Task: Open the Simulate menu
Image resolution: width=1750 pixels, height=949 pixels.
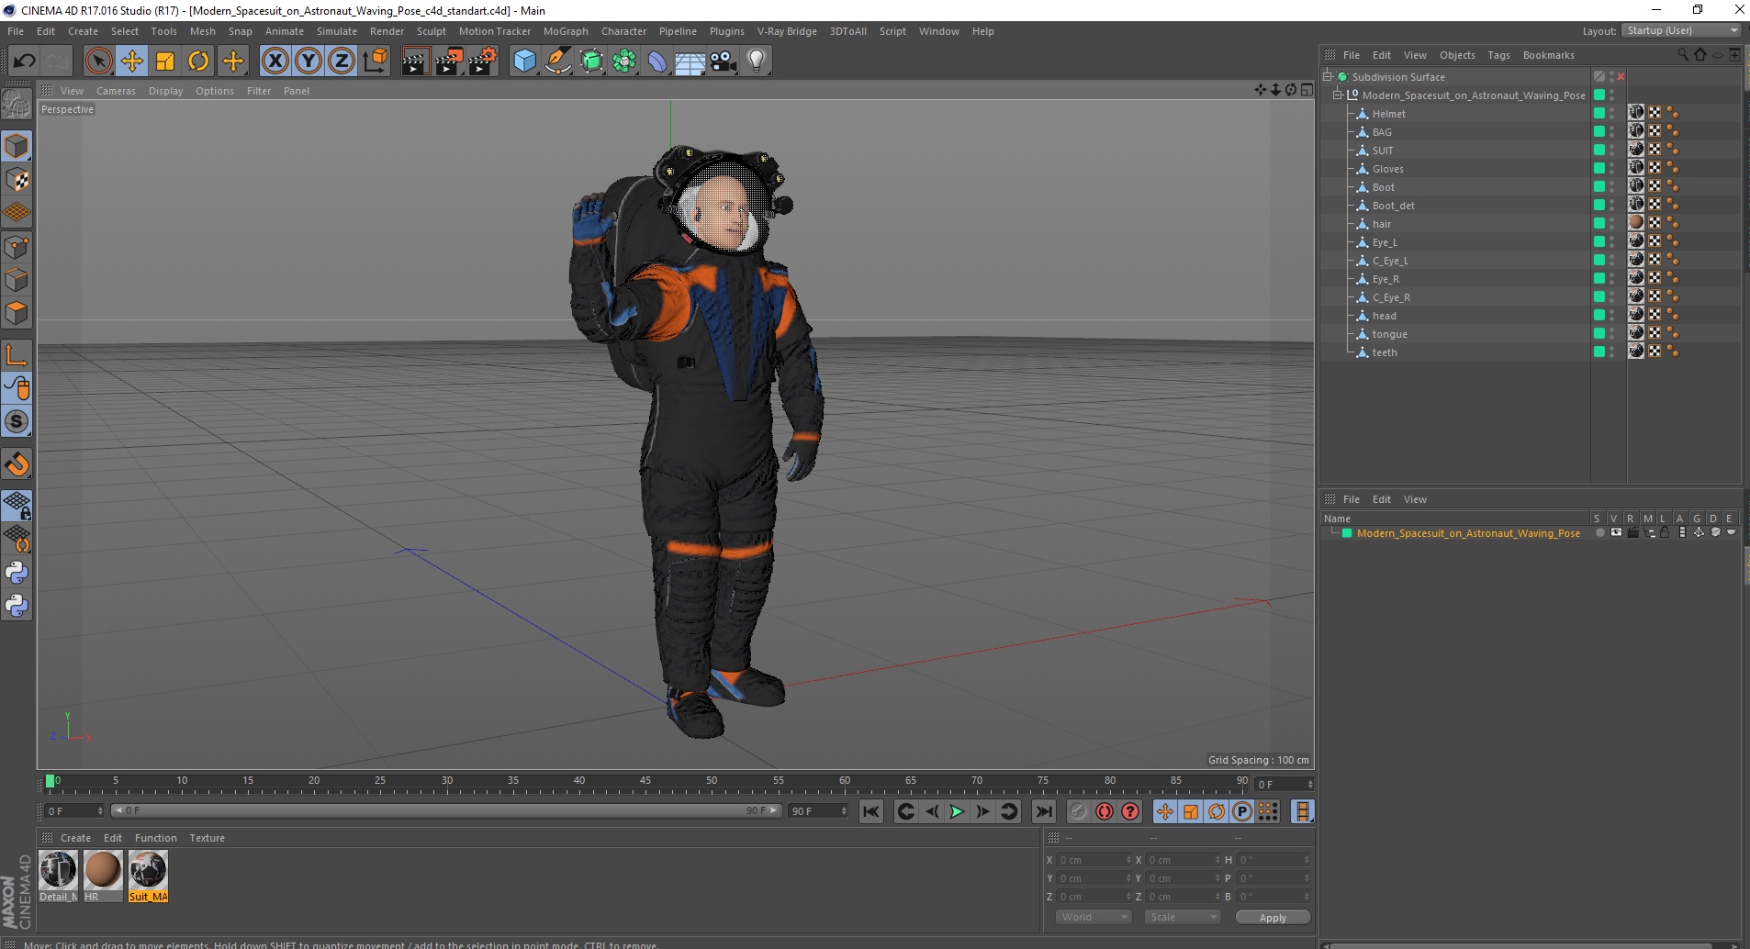Action: pyautogui.click(x=337, y=31)
